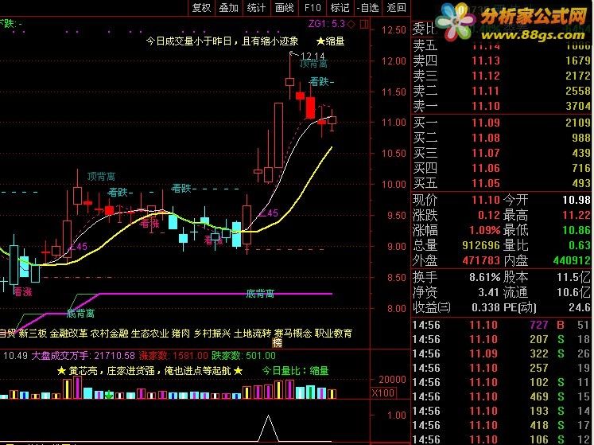Click the yellow ★缩量 indicator label
Viewport: 594px width, 445px height.
coord(330,41)
